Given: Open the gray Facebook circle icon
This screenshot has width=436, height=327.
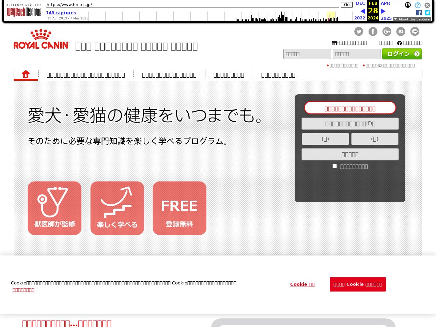Looking at the screenshot, I should click(373, 32).
